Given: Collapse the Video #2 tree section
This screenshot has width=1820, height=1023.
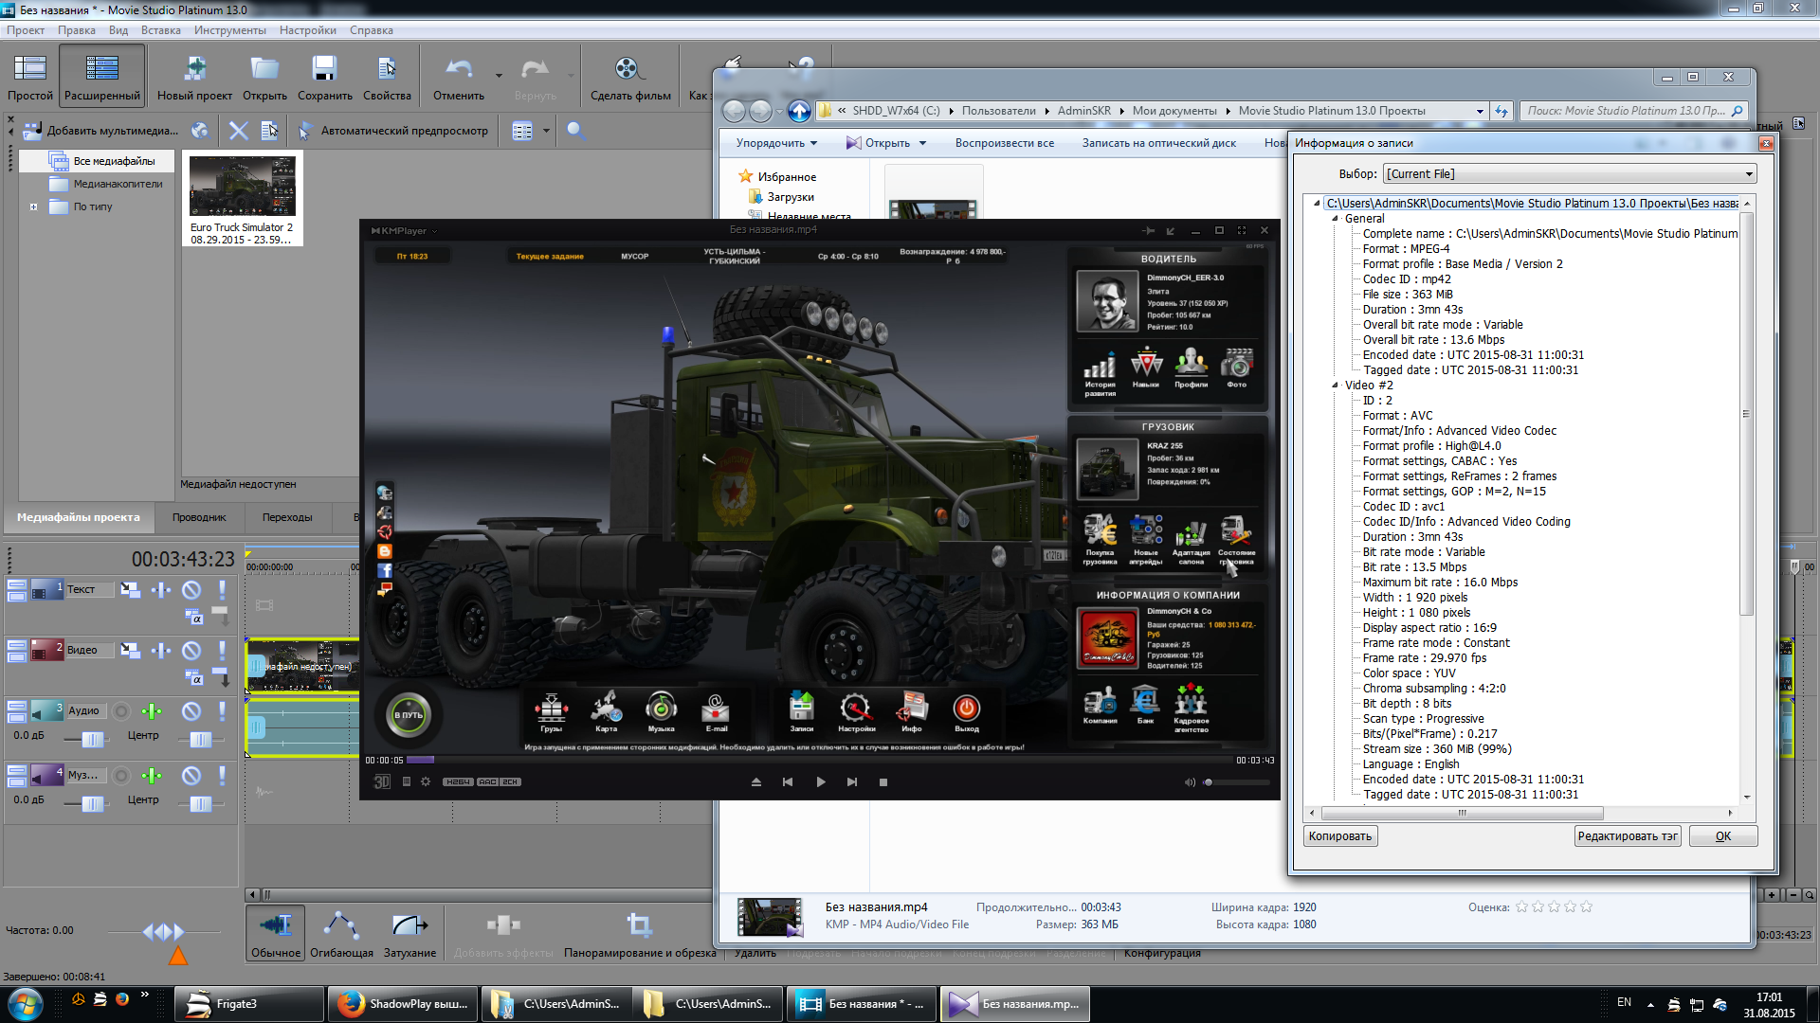Looking at the screenshot, I should point(1336,386).
